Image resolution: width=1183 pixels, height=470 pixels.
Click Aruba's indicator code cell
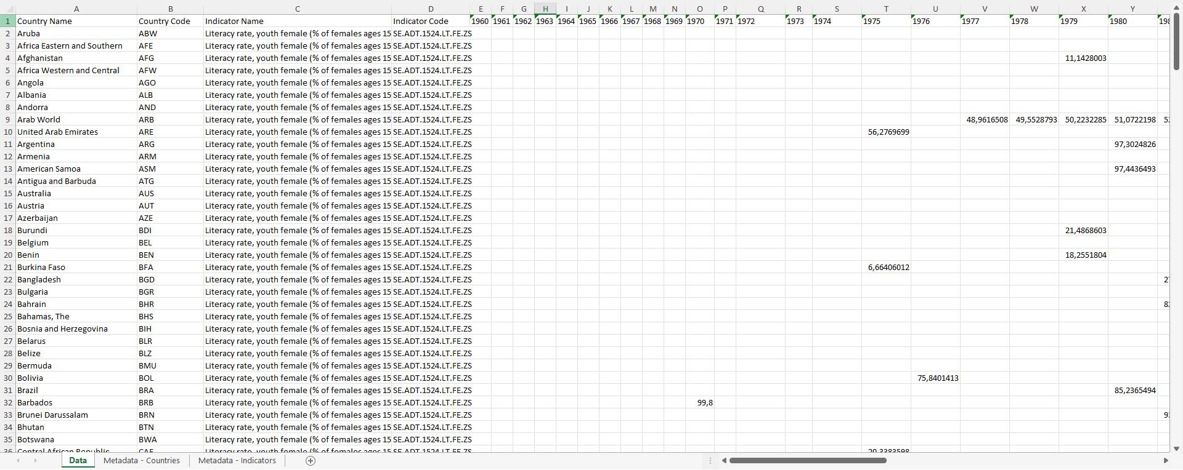click(431, 33)
